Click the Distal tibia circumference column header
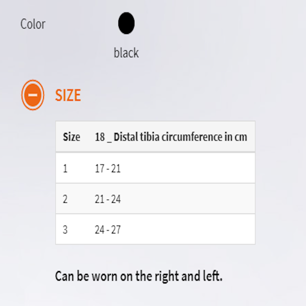Screen dimensions: 306x306 pyautogui.click(x=171, y=137)
